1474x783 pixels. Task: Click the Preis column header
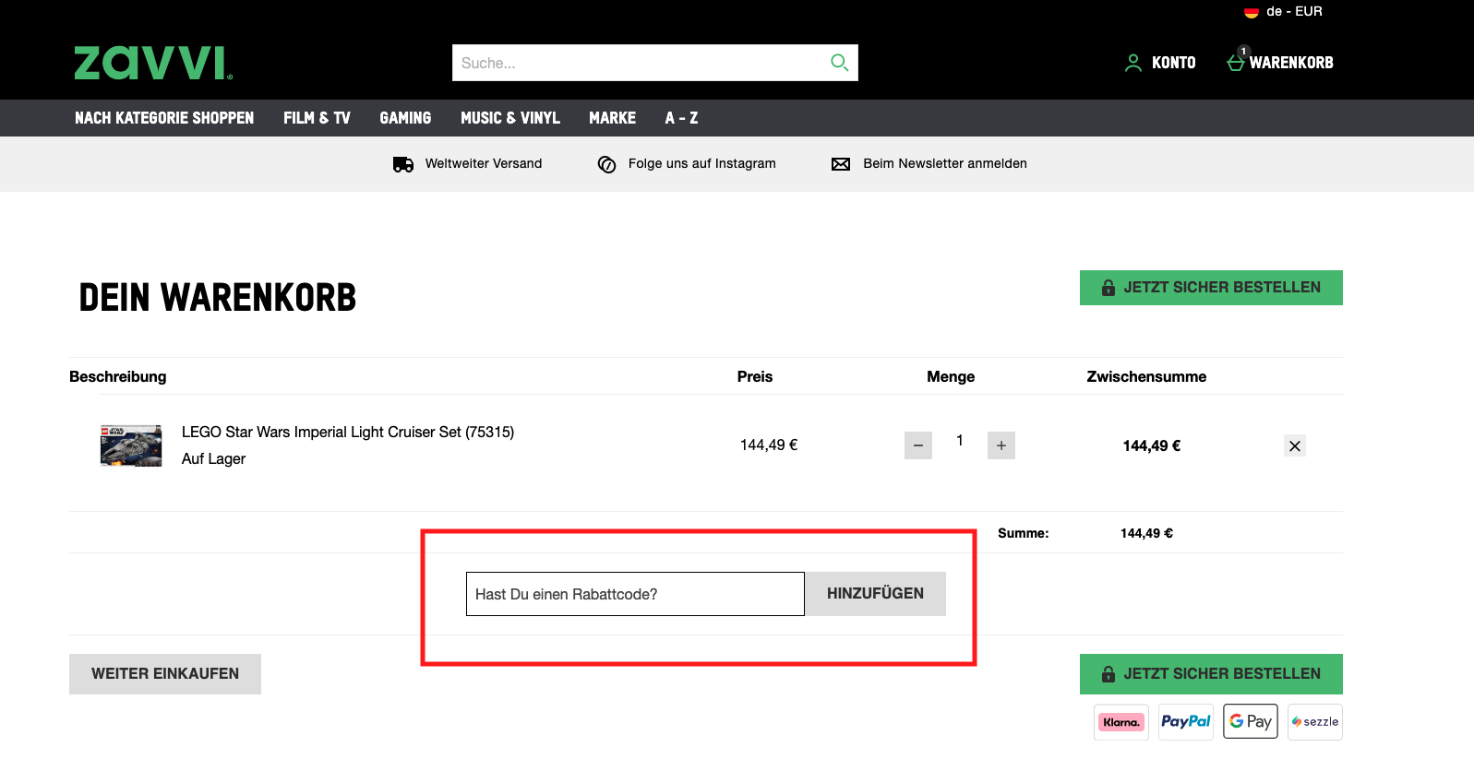(x=755, y=376)
